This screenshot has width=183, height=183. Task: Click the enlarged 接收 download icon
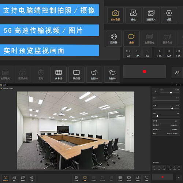(x=133, y=15)
